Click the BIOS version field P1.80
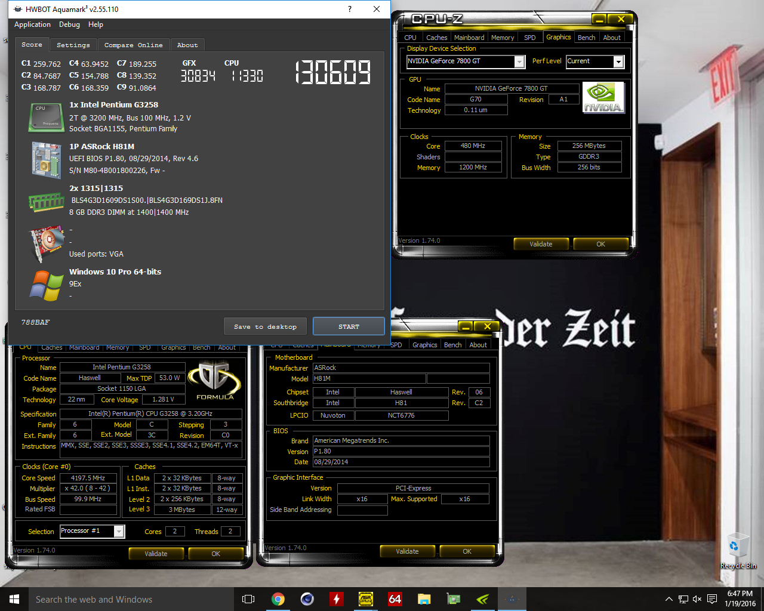 [401, 451]
